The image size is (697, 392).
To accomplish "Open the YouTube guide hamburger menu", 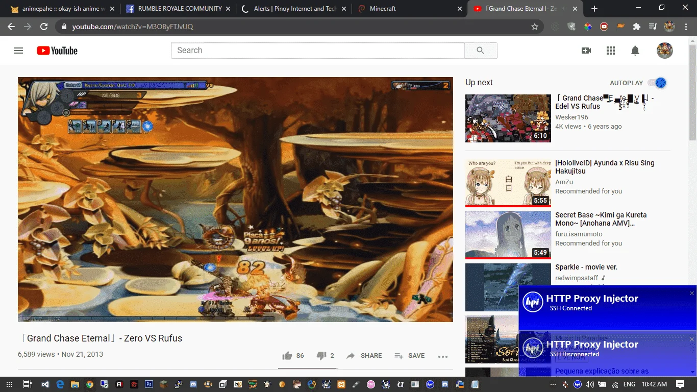I will [x=18, y=51].
